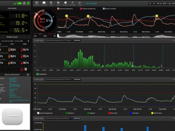Click the AVG column header

pyautogui.click(x=12, y=44)
